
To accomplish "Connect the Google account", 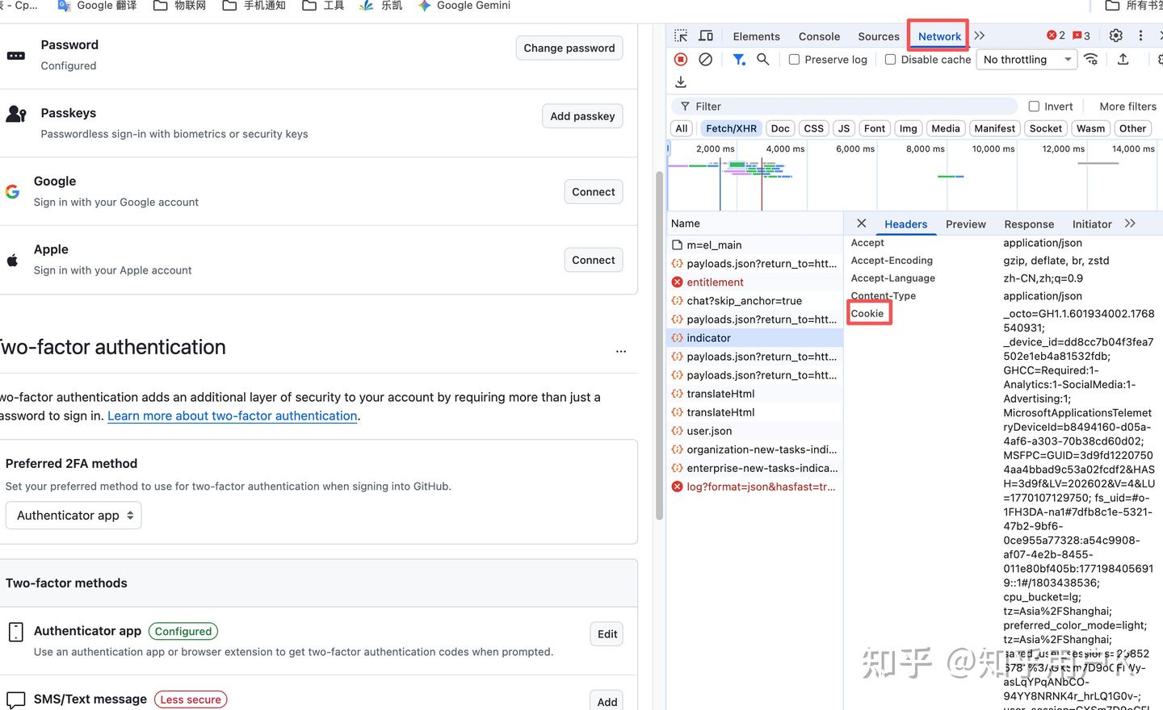I will coord(594,192).
